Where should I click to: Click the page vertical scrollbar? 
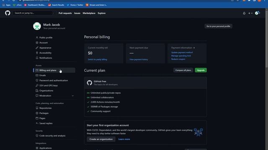266,39
